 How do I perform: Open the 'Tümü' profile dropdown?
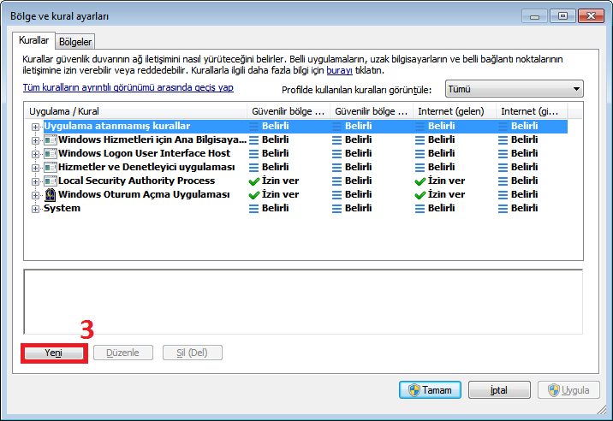tap(514, 89)
